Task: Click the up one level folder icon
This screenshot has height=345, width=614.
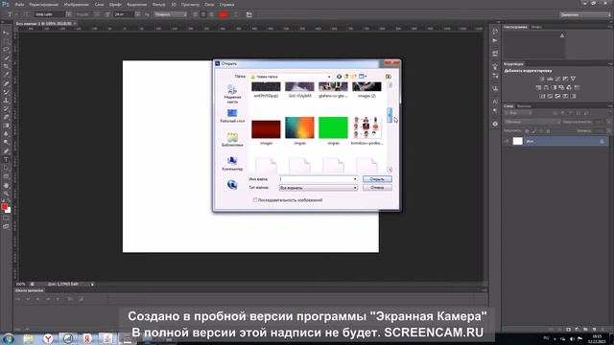Action: [346, 77]
